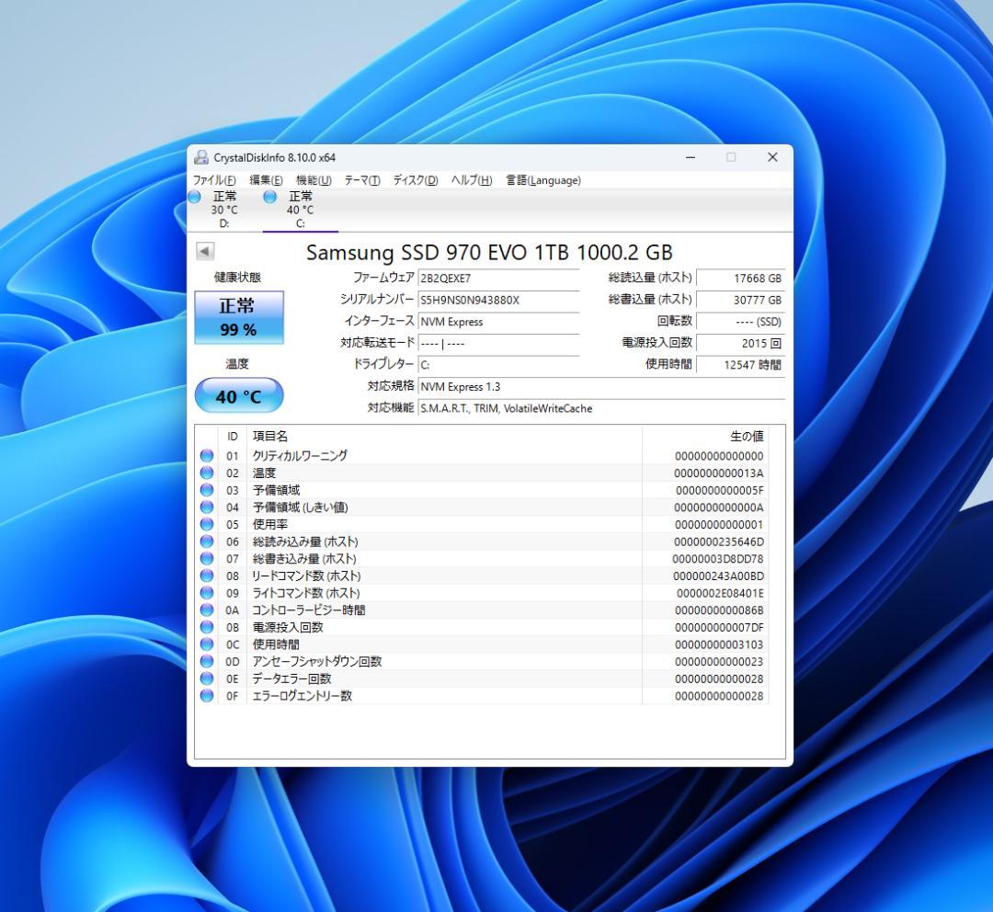Minimize the CrystalDiskInfo window

pyautogui.click(x=691, y=157)
